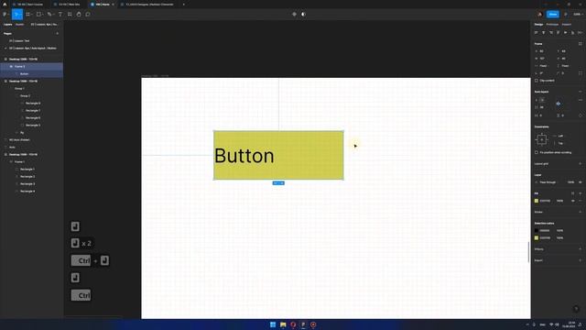Click the fit-to-content icon beside the Frame heading
The image size is (586, 330).
click(580, 44)
